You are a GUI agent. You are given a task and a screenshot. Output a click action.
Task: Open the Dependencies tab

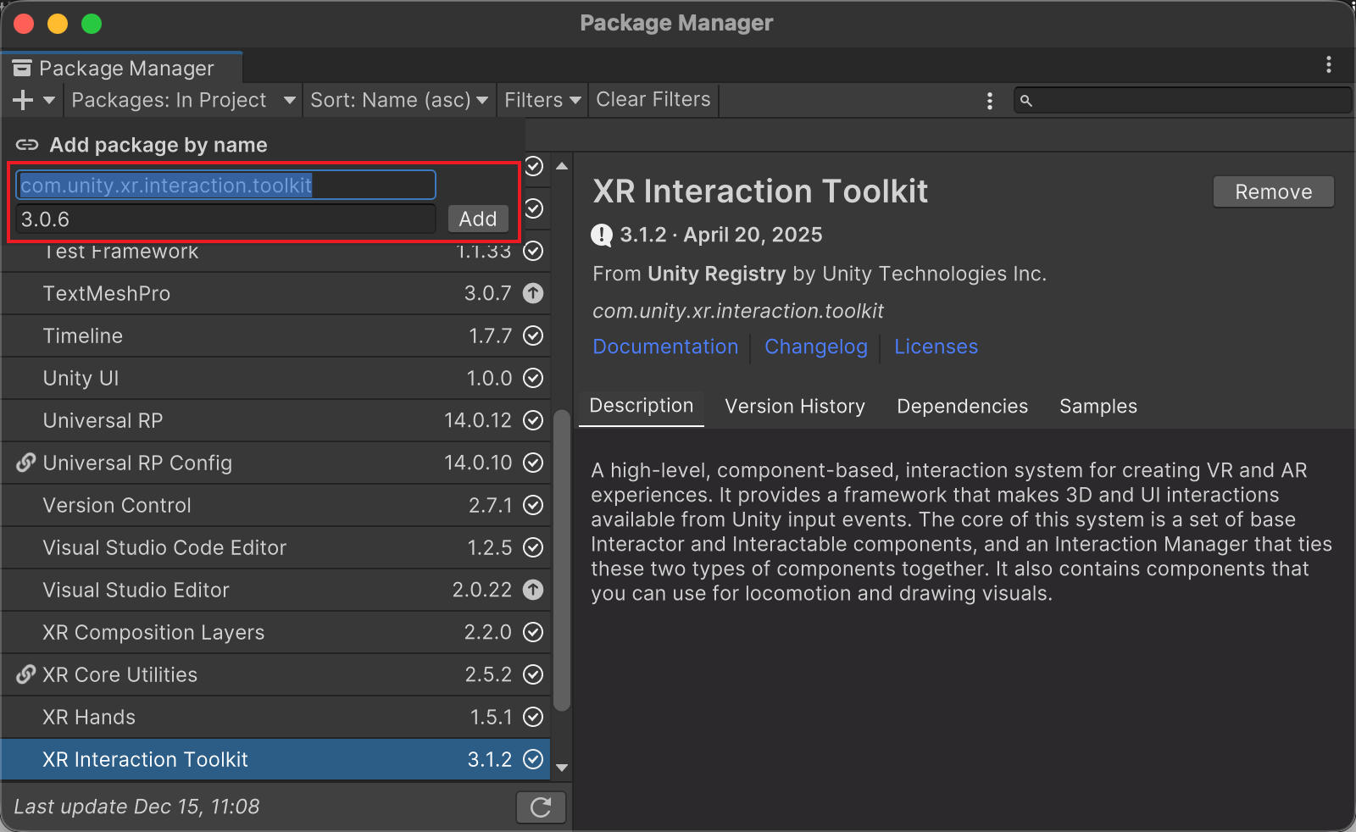click(962, 407)
